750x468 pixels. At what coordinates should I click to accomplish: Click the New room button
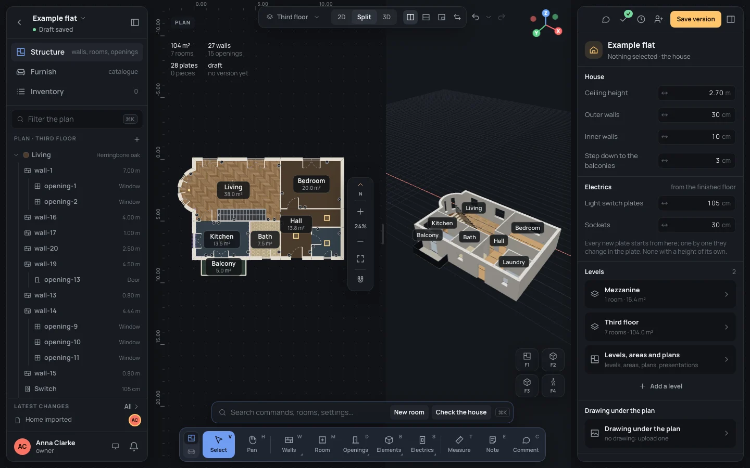(409, 412)
